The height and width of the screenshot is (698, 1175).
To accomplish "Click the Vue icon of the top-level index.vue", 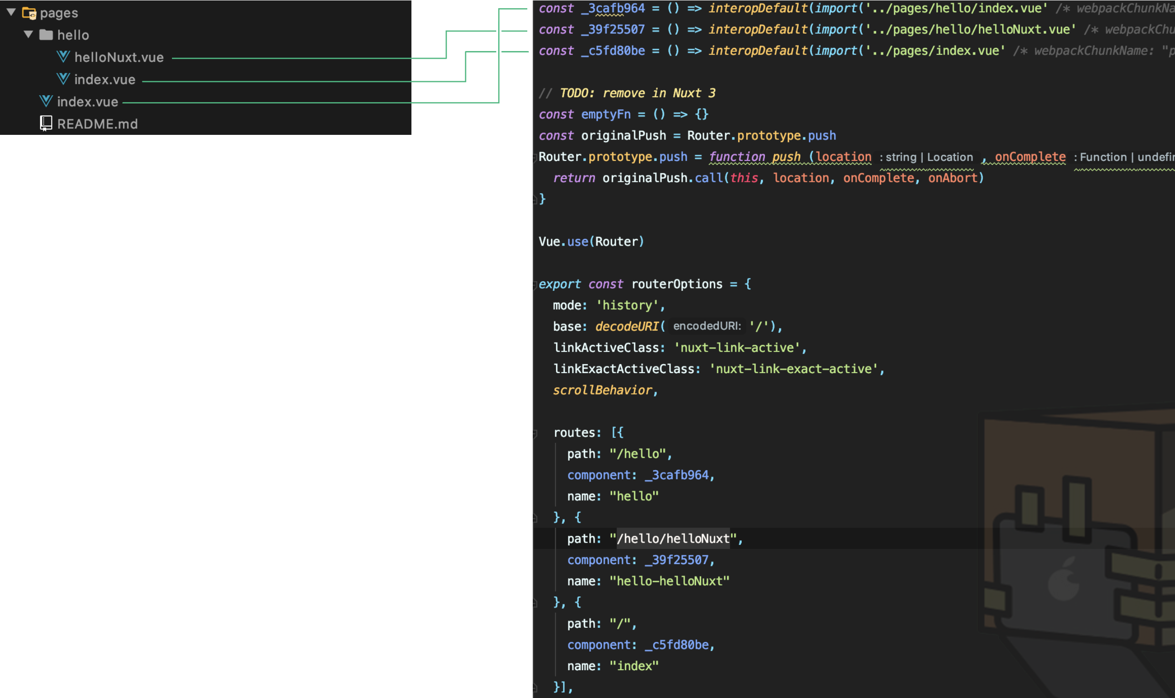I will coord(46,102).
